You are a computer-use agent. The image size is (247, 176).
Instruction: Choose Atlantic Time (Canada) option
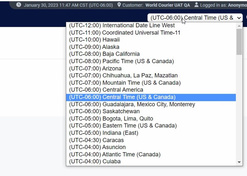tap(115, 154)
